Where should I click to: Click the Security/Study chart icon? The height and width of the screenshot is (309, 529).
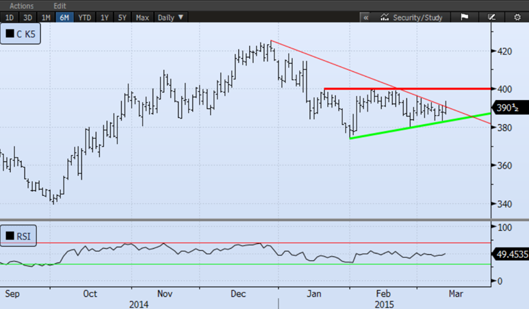pos(385,17)
